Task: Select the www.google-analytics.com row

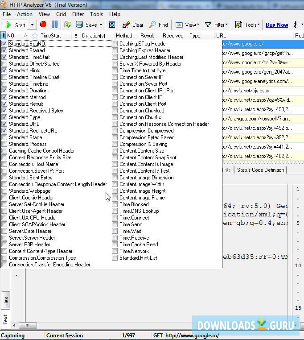Action: 263,81
